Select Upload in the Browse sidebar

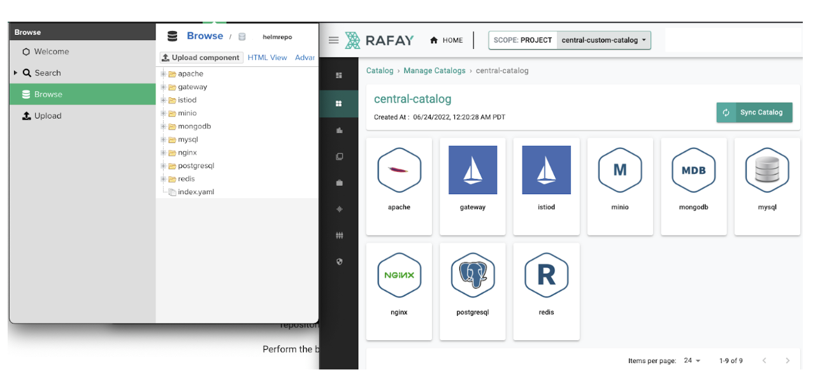[83, 116]
